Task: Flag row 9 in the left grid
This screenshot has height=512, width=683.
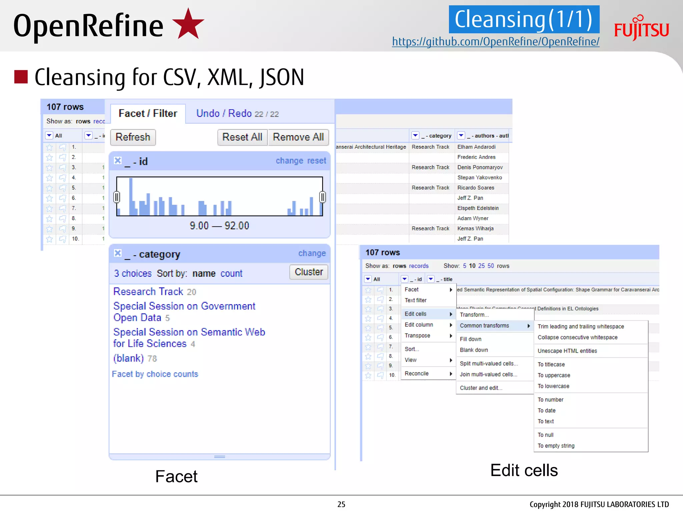Action: [62, 229]
